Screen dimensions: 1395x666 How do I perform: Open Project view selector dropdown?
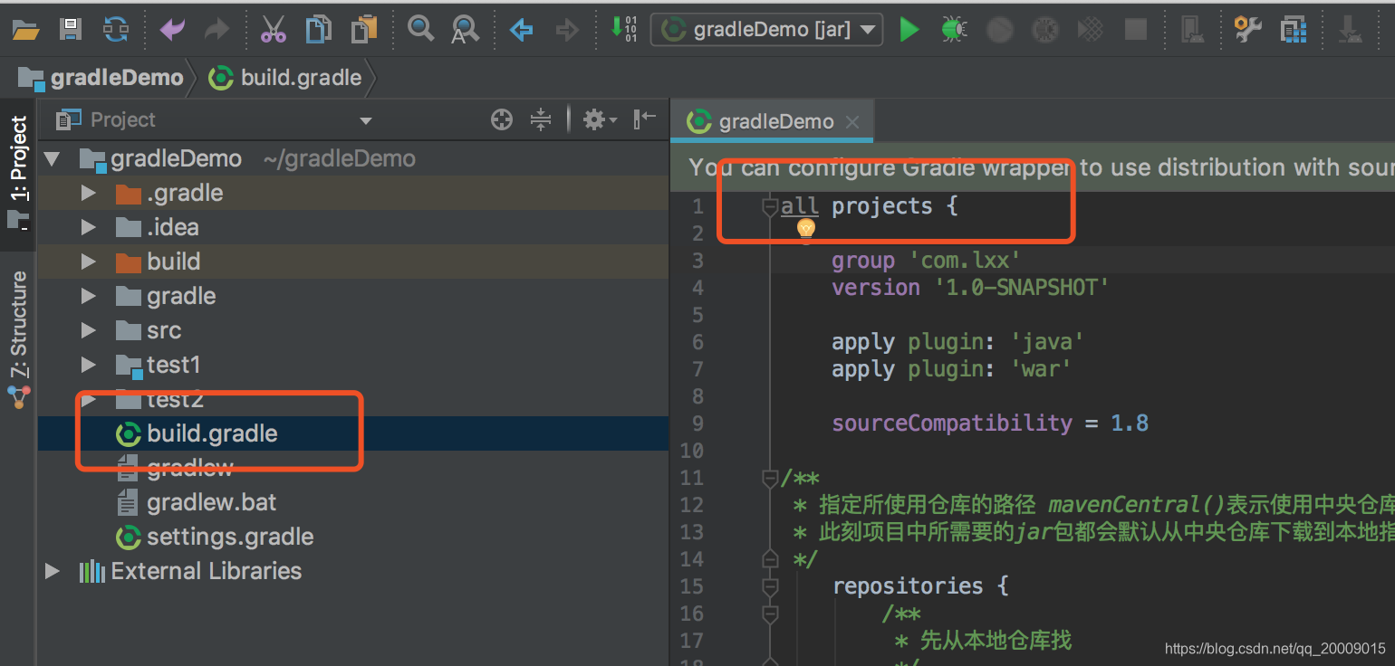[x=366, y=120]
